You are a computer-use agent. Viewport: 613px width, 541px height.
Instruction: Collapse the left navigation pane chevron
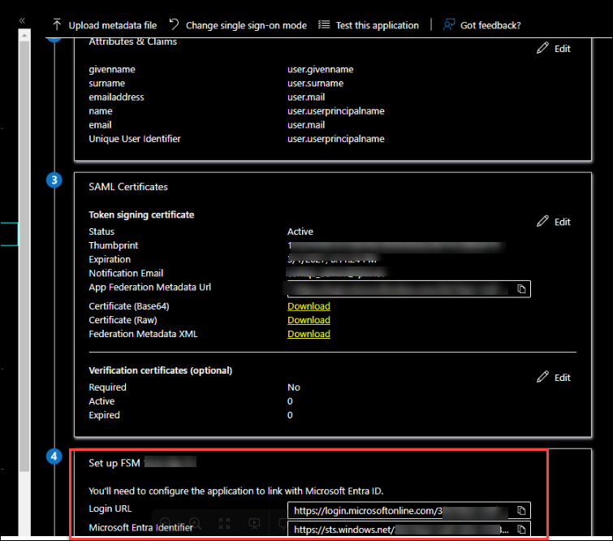pos(22,20)
